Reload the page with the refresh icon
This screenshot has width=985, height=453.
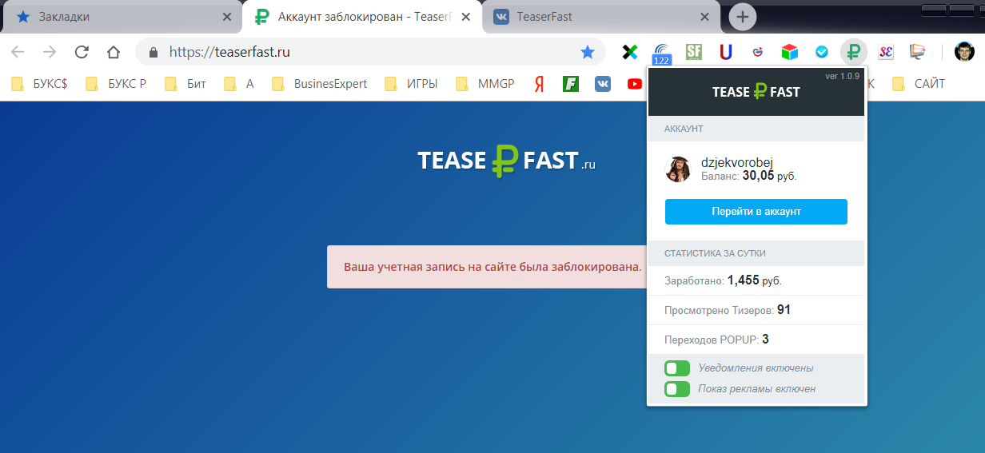click(82, 53)
